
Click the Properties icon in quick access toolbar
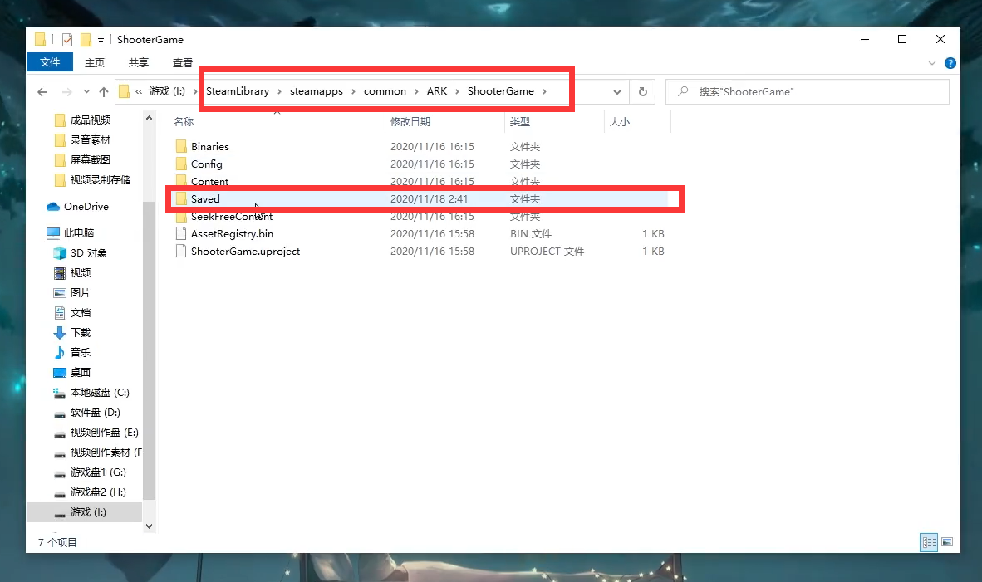point(67,40)
